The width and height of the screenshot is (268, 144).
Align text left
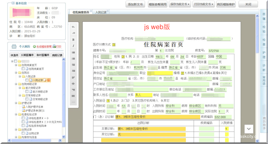tap(73, 78)
